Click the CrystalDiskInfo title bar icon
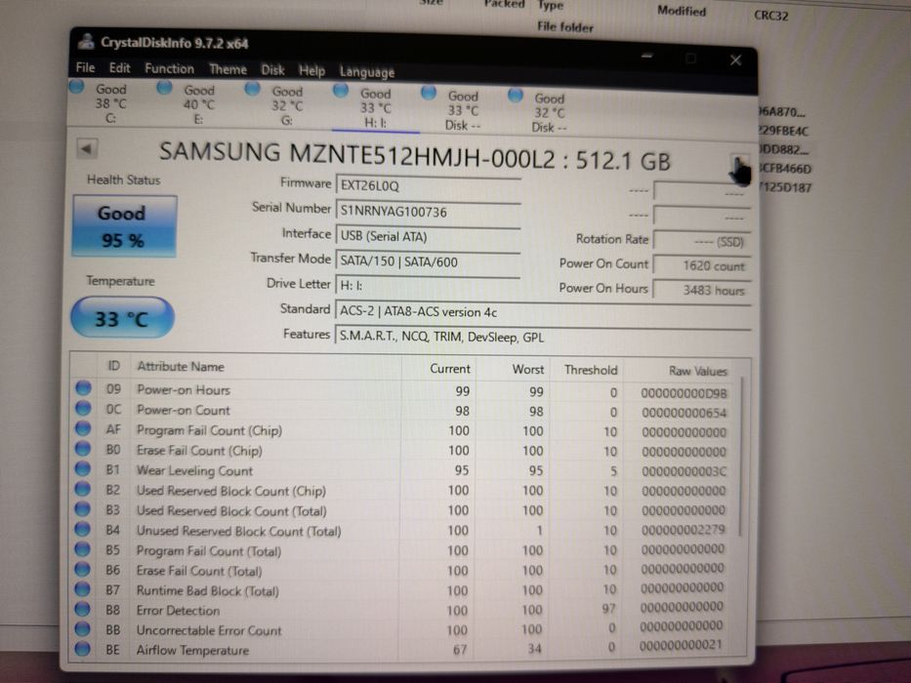Image resolution: width=911 pixels, height=683 pixels. coord(87,41)
